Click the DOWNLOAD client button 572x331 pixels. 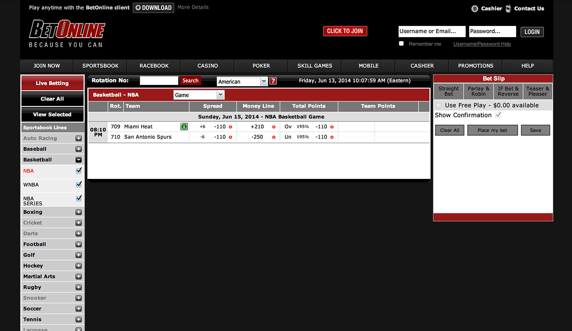pyautogui.click(x=153, y=8)
